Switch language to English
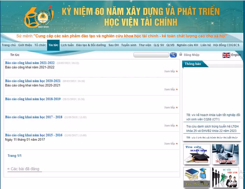 tap(236, 55)
